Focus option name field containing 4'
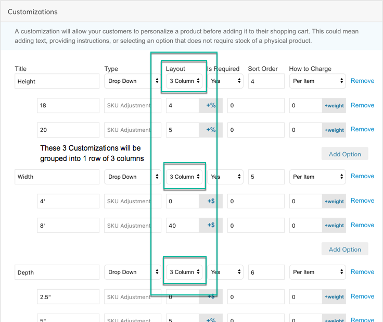This screenshot has height=322, width=383. click(x=68, y=201)
